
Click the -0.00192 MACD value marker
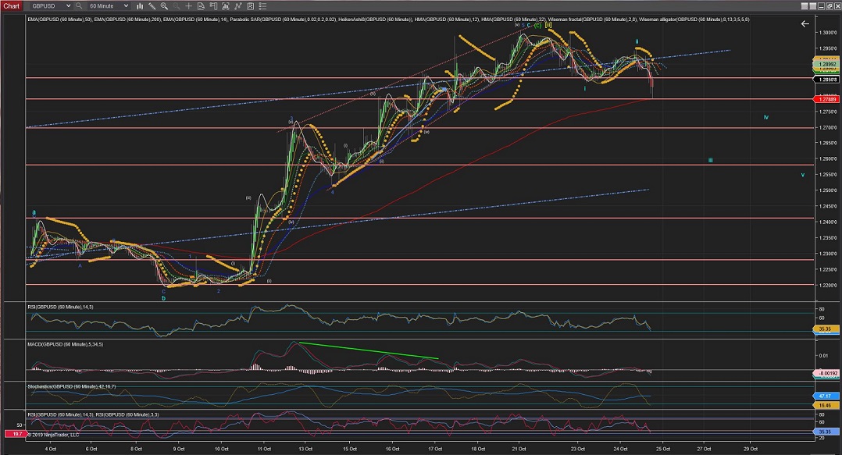[826, 373]
